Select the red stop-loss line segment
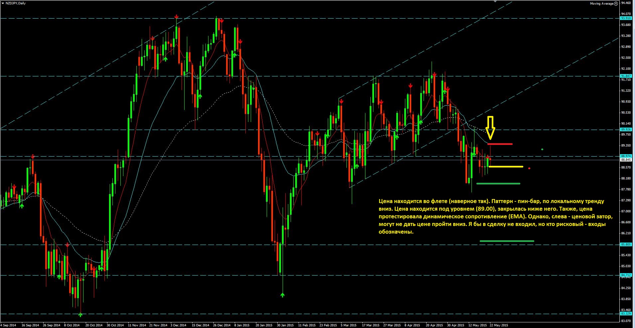 point(500,144)
